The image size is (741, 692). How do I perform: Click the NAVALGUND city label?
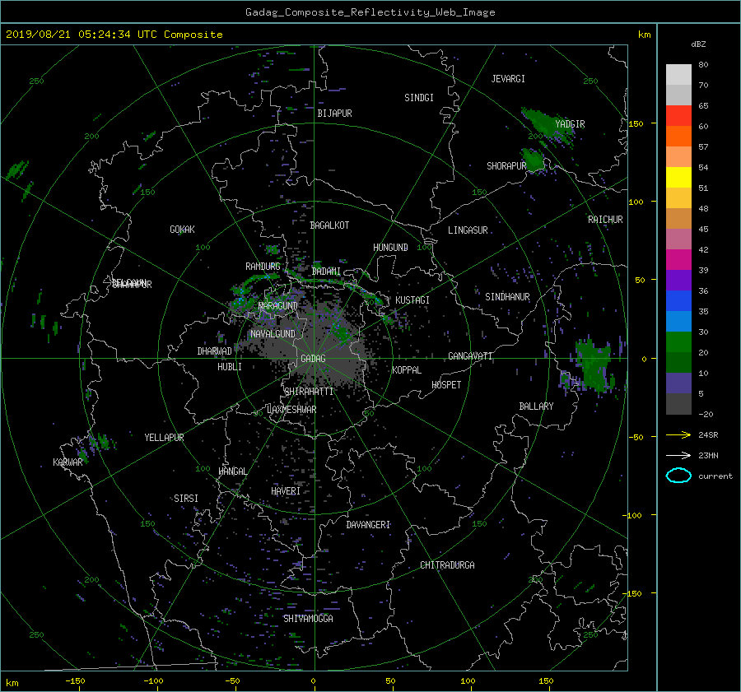coord(273,334)
